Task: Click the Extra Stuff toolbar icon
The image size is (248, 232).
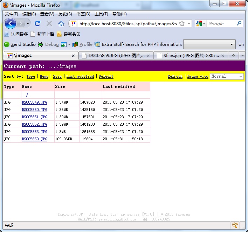Action: pos(97,44)
